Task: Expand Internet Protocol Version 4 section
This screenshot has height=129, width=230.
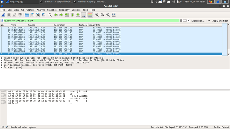Action: click(2, 63)
